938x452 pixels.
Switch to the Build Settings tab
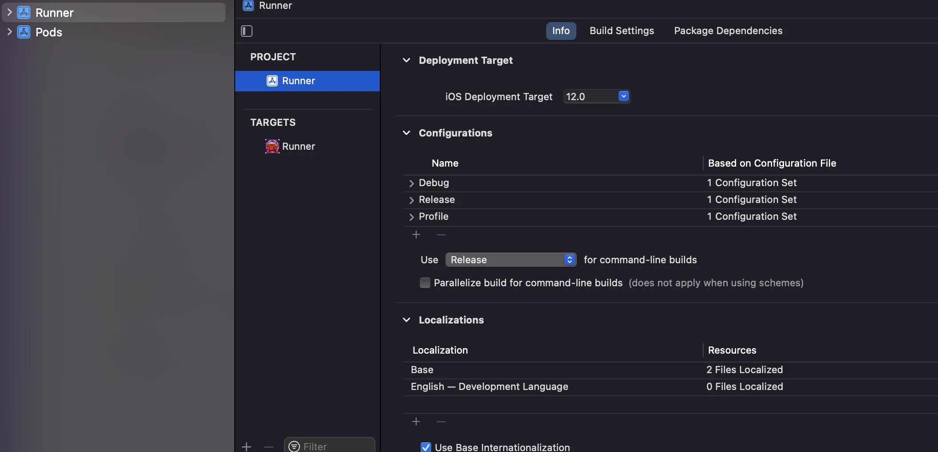pos(622,31)
